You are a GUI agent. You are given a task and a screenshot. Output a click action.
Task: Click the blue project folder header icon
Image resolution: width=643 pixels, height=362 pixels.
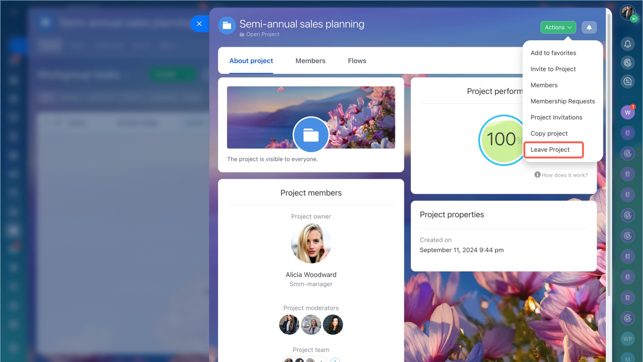227,25
